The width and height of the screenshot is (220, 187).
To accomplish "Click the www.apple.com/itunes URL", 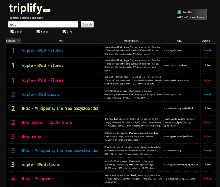I will [x=177, y=80].
